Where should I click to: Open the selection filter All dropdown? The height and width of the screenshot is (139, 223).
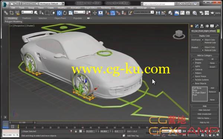(x=27, y=12)
